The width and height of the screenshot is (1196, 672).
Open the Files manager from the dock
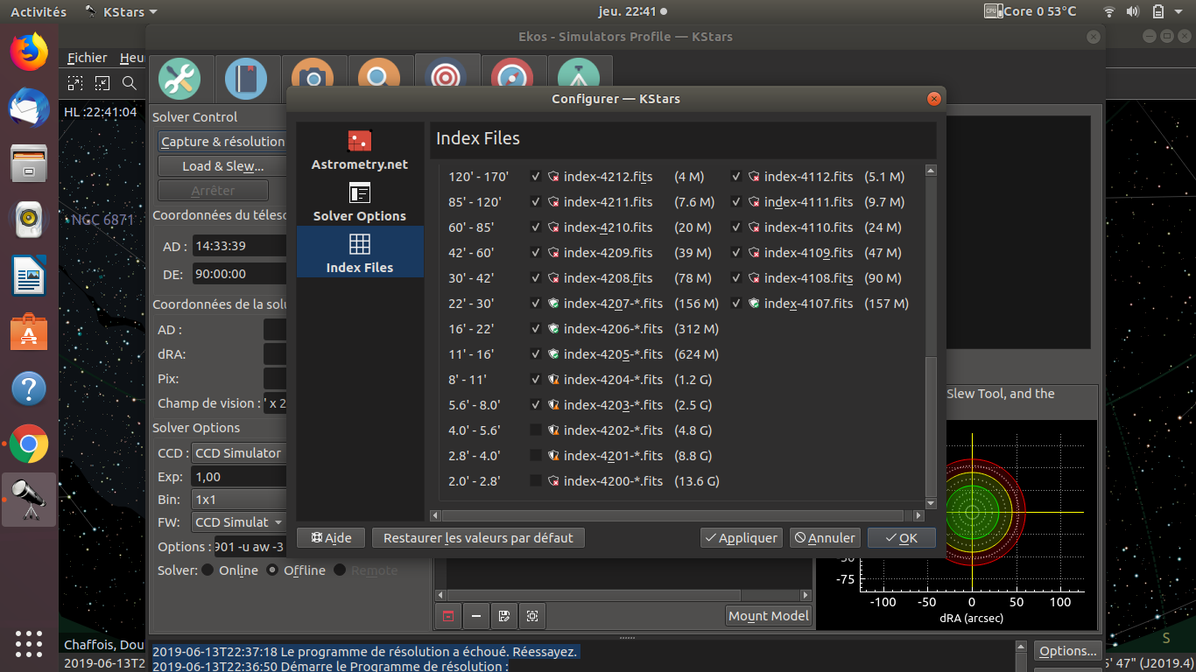click(29, 164)
